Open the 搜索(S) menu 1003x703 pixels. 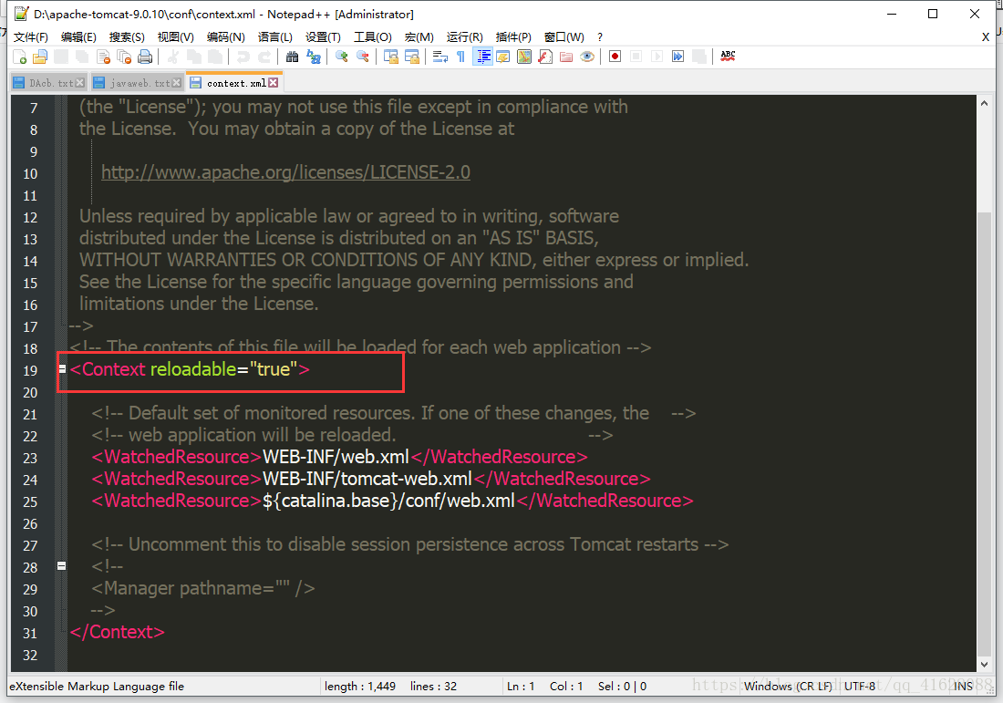pos(127,37)
